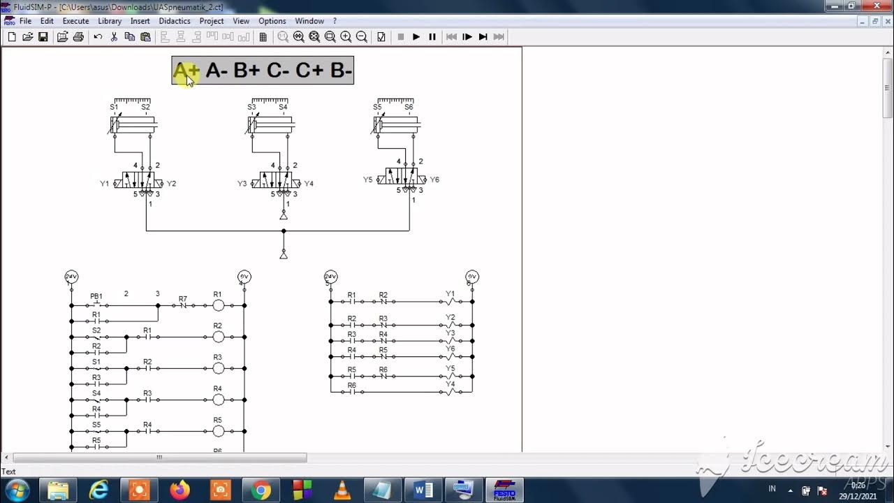This screenshot has height=503, width=894.
Task: Zoom by rubber band selection icon
Action: click(x=330, y=37)
